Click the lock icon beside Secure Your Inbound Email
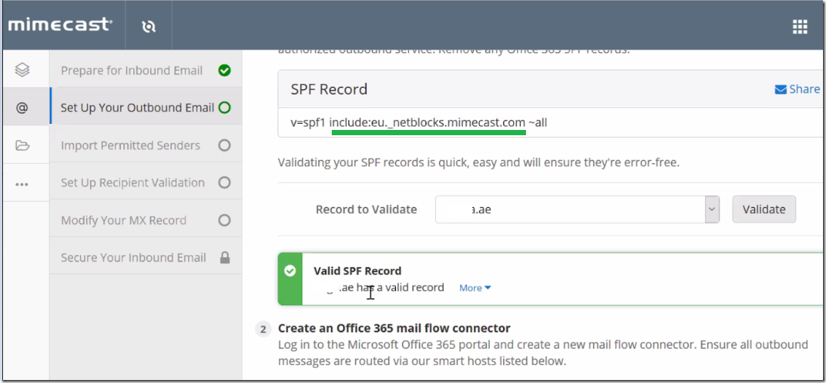The width and height of the screenshot is (826, 383). [225, 258]
